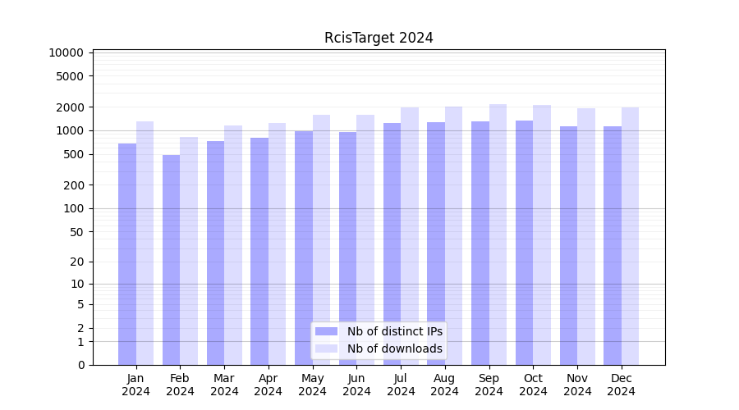
Task: Select the May 2024 distinct IPs bar
Action: click(x=304, y=248)
